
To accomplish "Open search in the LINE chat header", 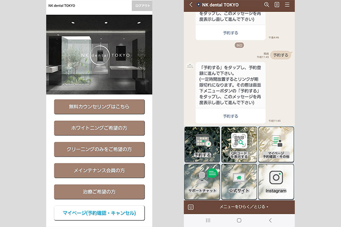I will tap(266, 4).
